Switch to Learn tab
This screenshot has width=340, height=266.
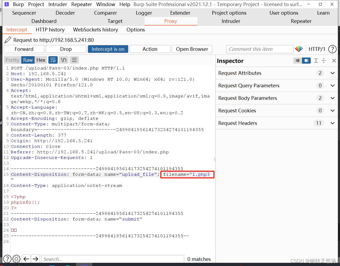pyautogui.click(x=323, y=13)
